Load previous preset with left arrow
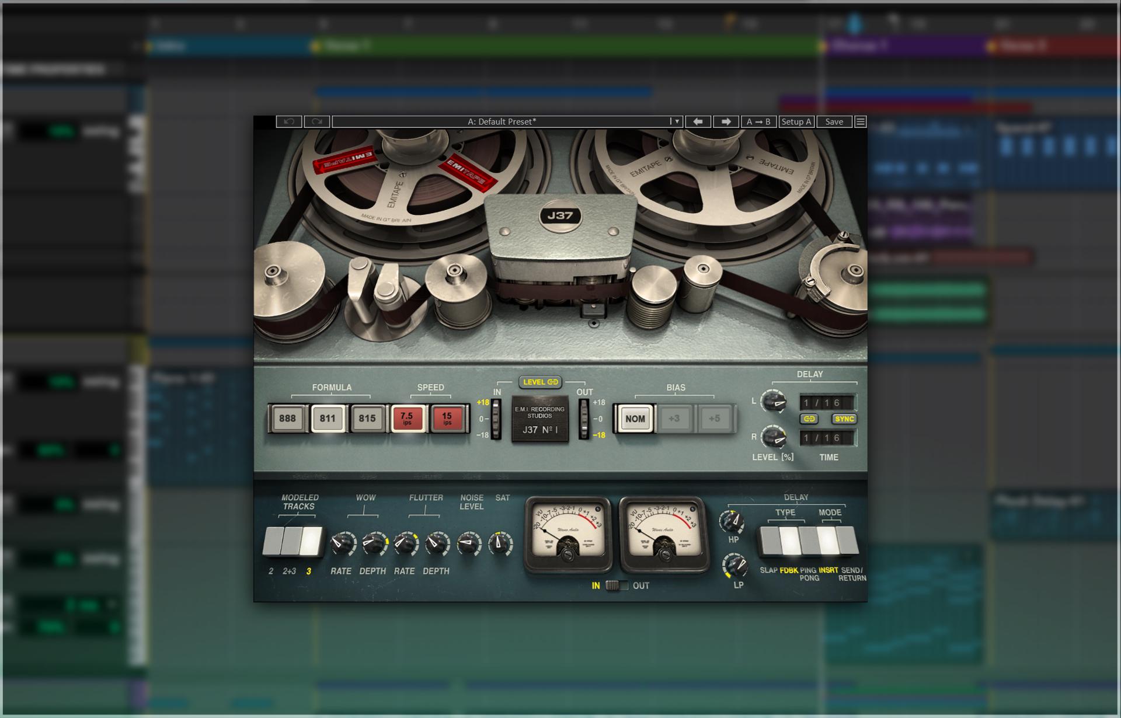The height and width of the screenshot is (718, 1121). pos(697,121)
